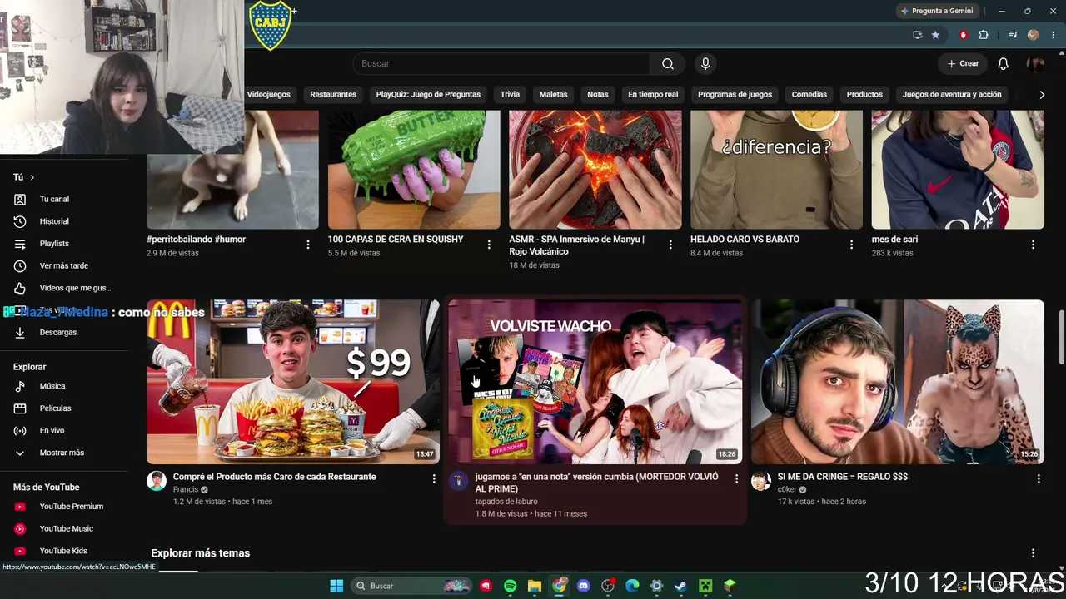Click the Windows taskbar Buscar search box
This screenshot has width=1066, height=599.
coord(411,586)
